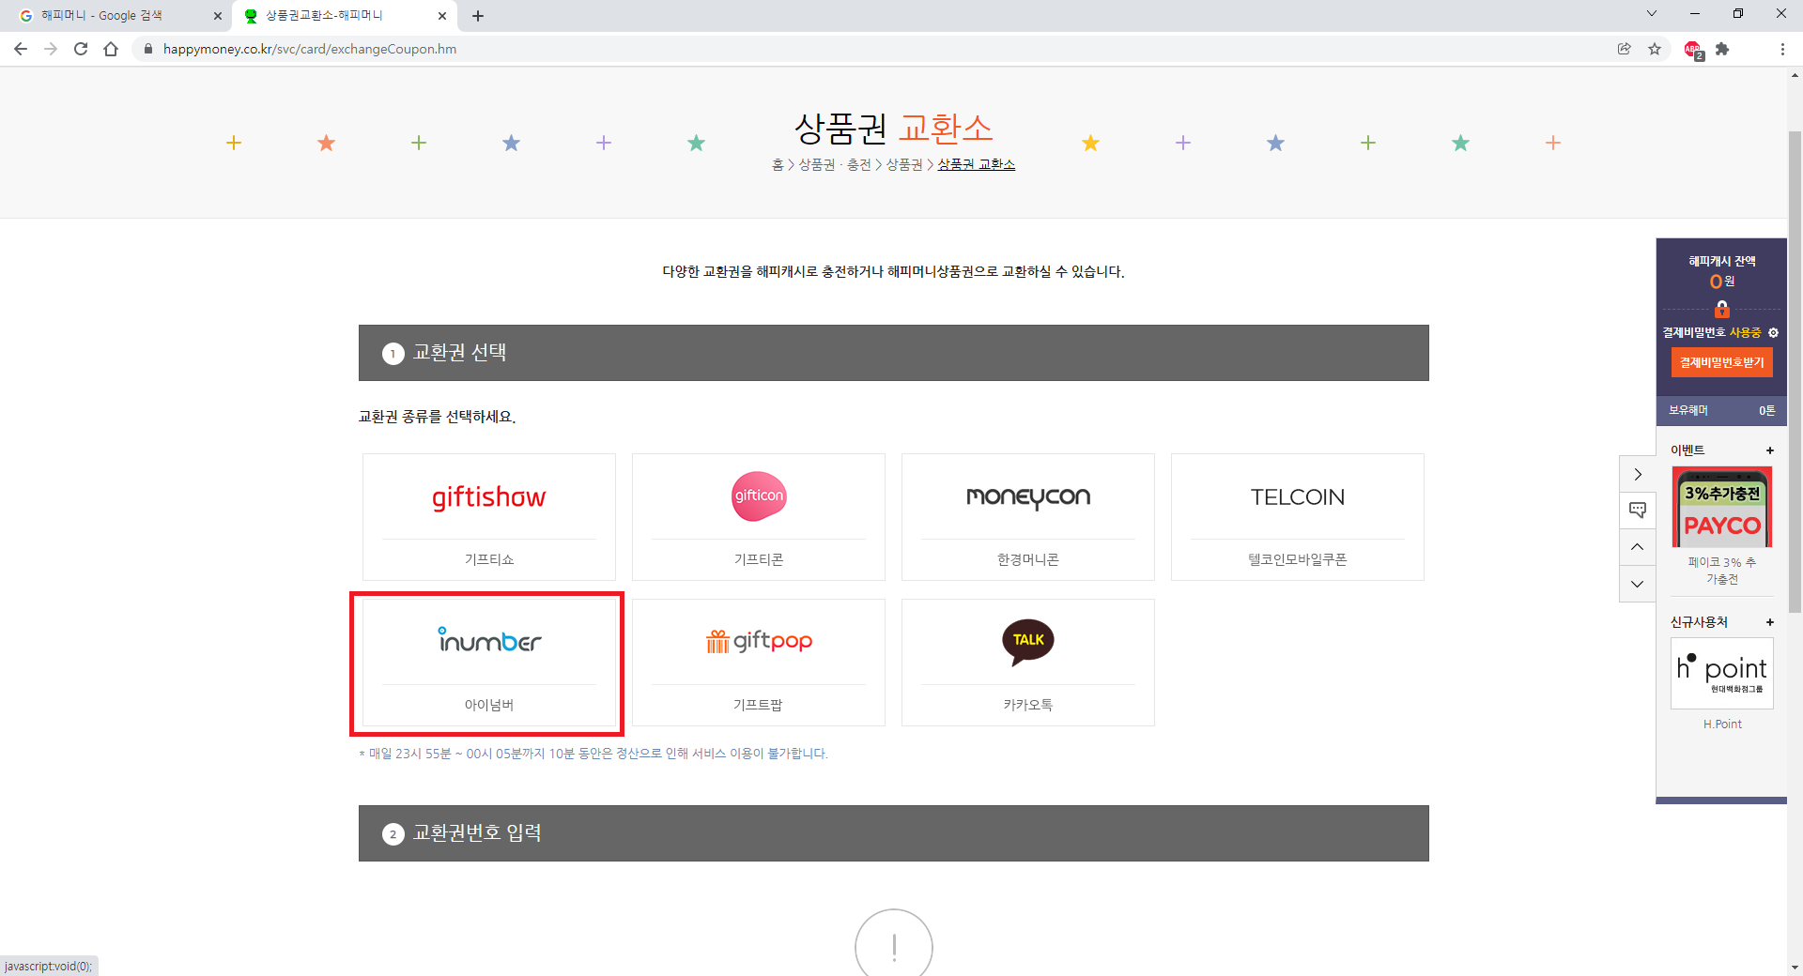Open the H.Point link
This screenshot has height=976, width=1803.
click(1722, 724)
